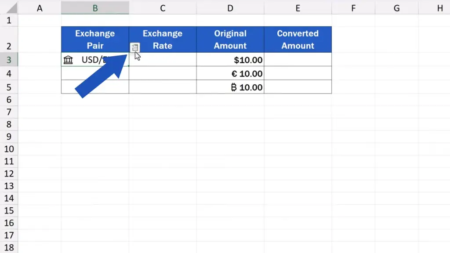Open the Insert Data button beside USD cell
Viewport: 450px width, 253px height.
tap(135, 47)
